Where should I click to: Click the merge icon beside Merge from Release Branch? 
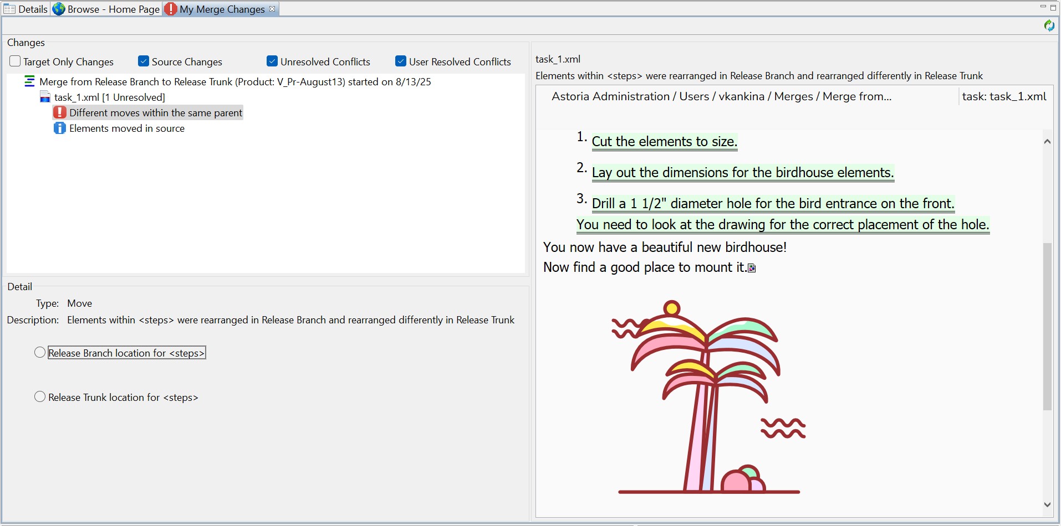[x=29, y=82]
